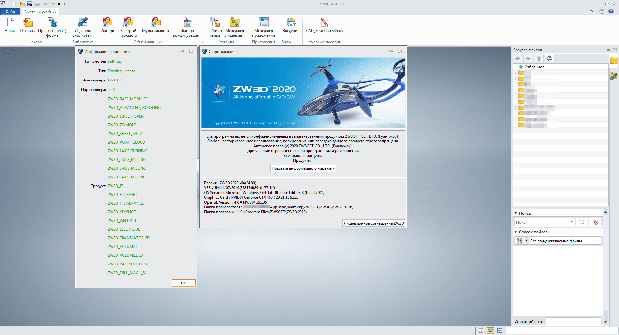619x335 pixels.
Task: Expand Show-n-Tell group launcher
Action: coord(300,42)
